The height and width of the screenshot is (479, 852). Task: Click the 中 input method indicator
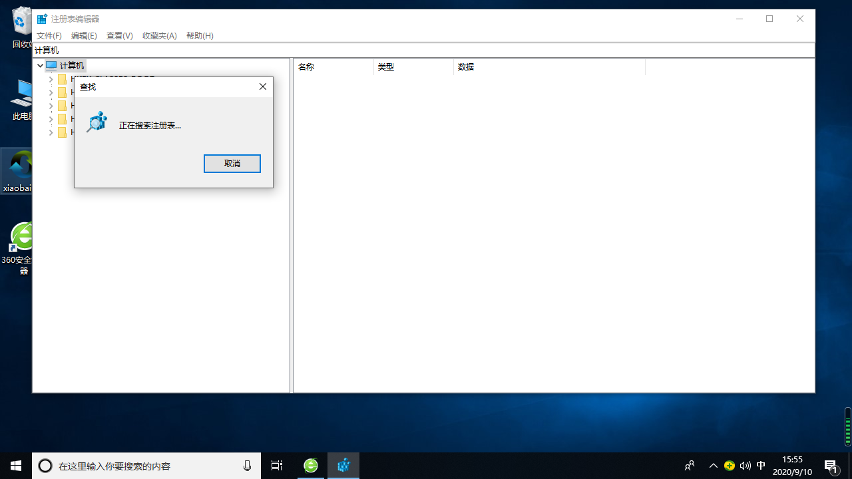tap(761, 466)
